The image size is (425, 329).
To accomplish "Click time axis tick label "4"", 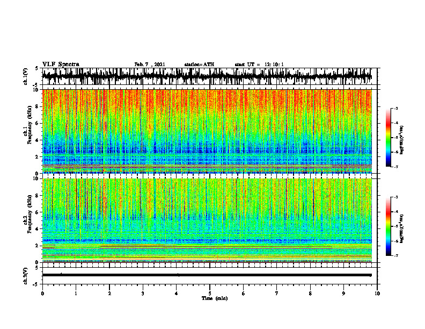I will [x=177, y=294].
